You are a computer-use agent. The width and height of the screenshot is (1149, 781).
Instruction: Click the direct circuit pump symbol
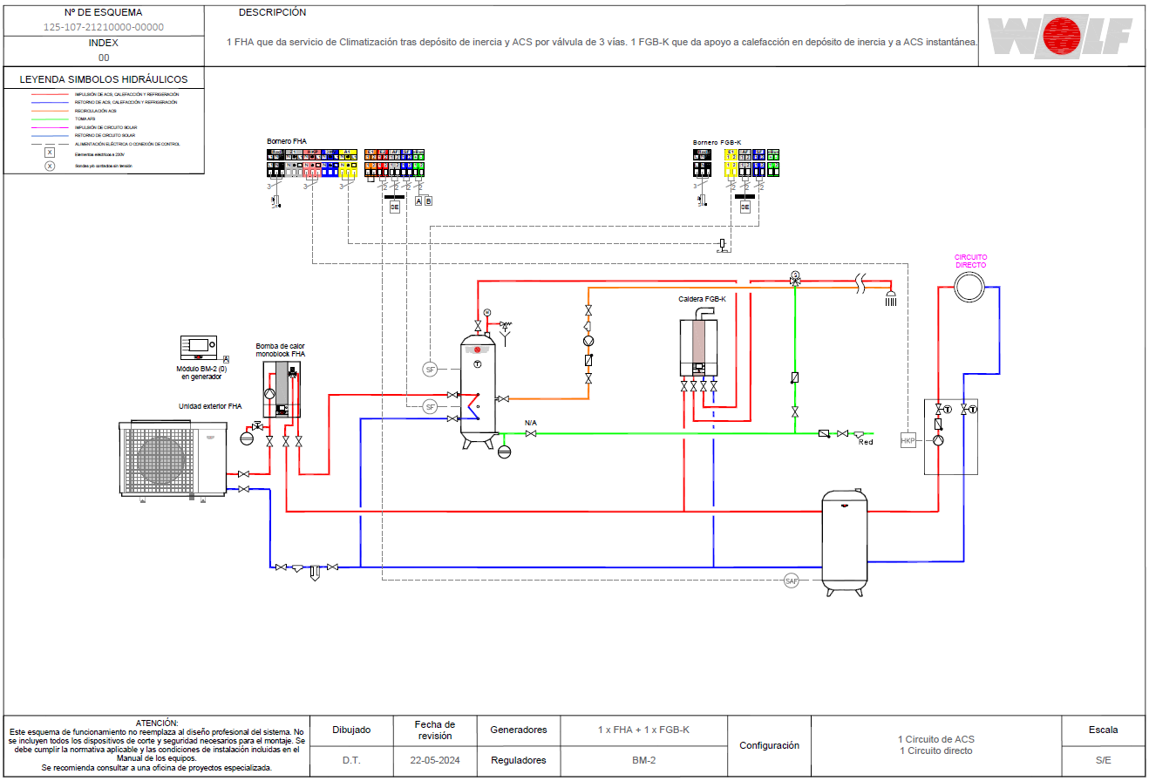tap(938, 440)
